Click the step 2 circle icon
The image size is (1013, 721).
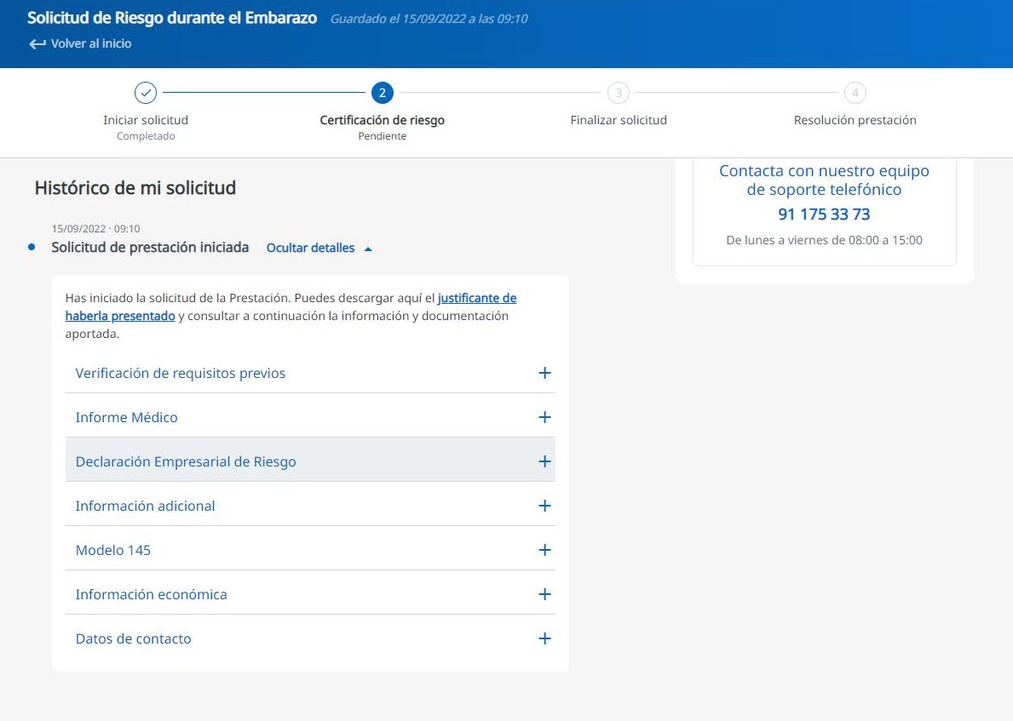(x=383, y=93)
